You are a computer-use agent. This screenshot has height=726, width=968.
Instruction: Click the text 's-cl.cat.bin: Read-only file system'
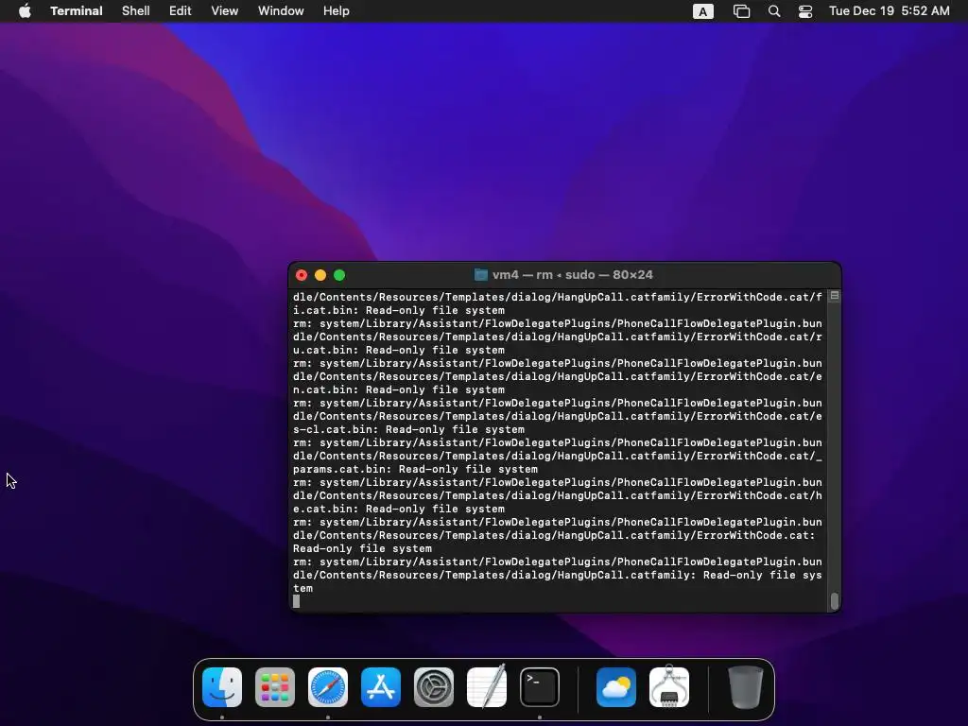(x=408, y=430)
